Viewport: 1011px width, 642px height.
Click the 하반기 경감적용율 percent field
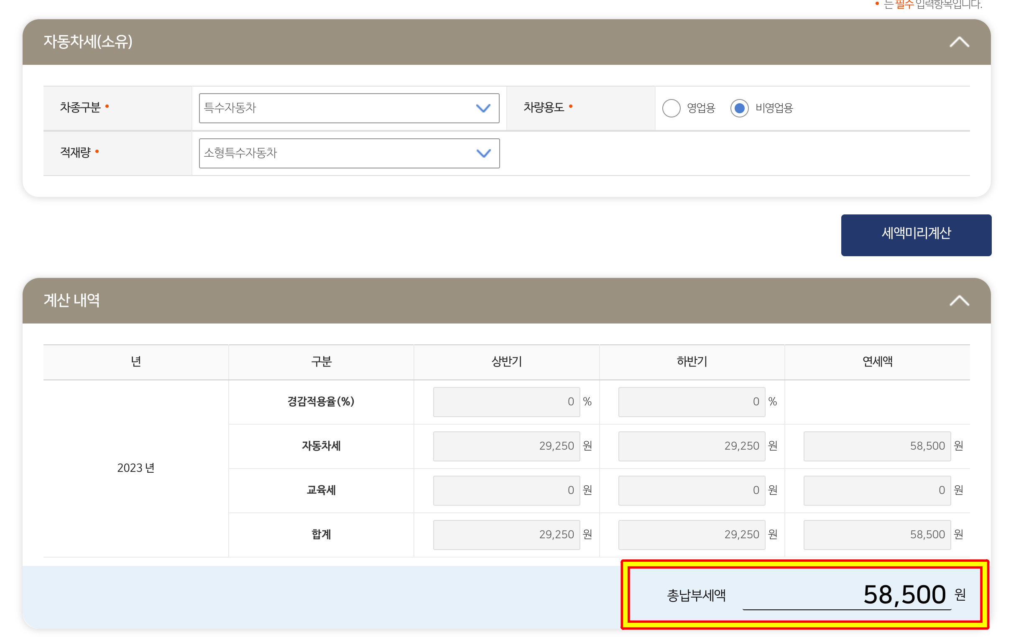coord(691,402)
